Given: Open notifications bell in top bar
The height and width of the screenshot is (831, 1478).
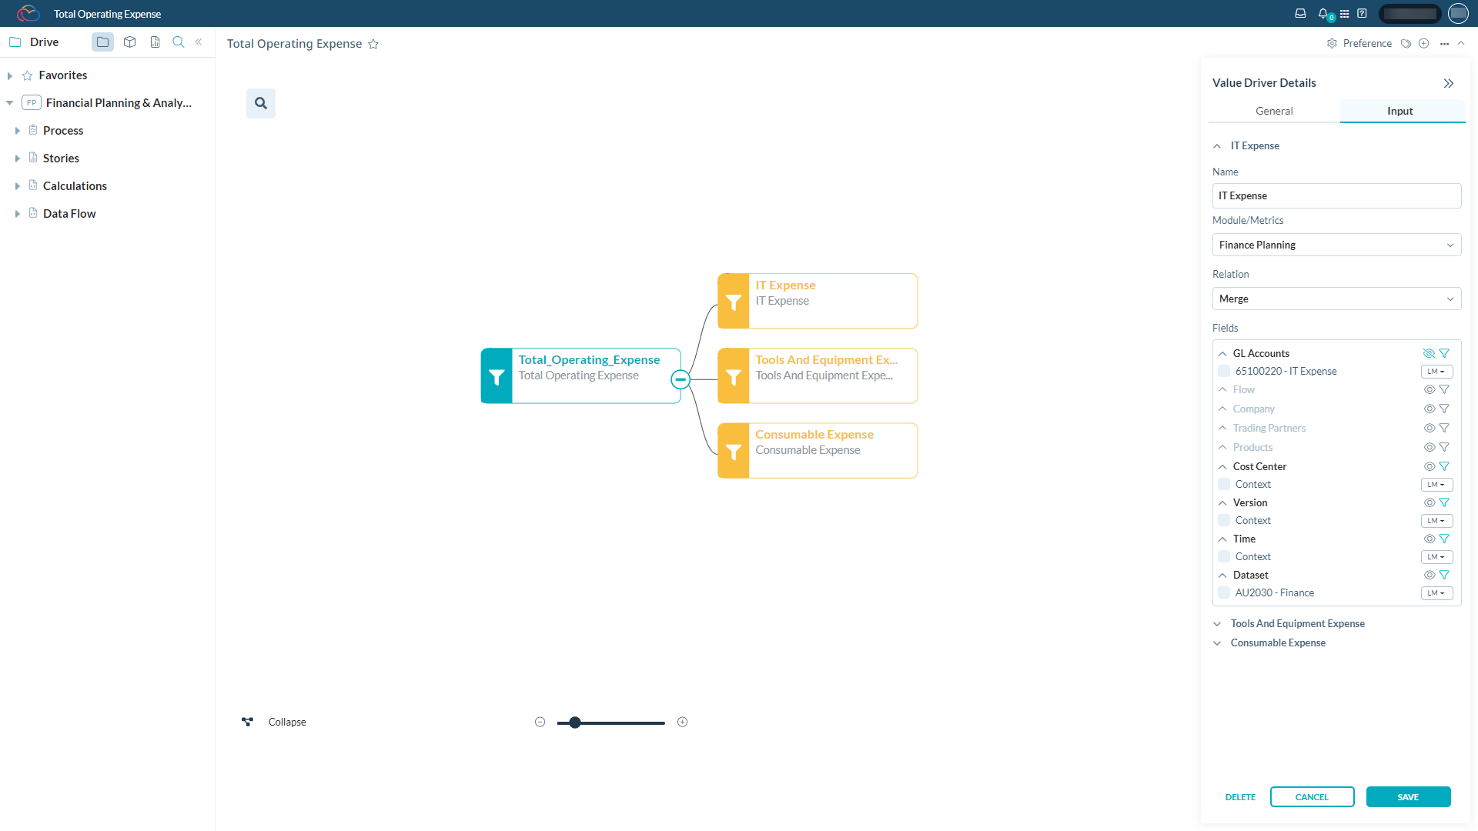Looking at the screenshot, I should tap(1323, 13).
